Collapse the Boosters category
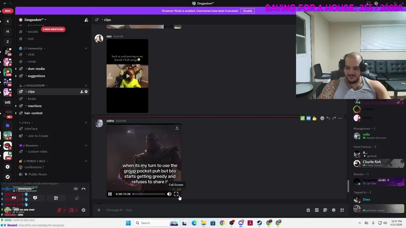 coord(30,145)
